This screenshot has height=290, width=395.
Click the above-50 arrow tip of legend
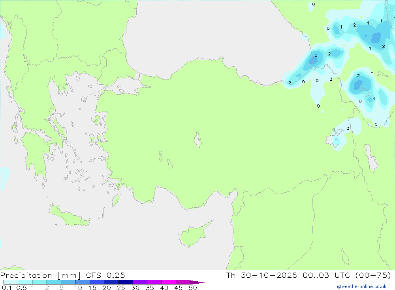pos(197,282)
